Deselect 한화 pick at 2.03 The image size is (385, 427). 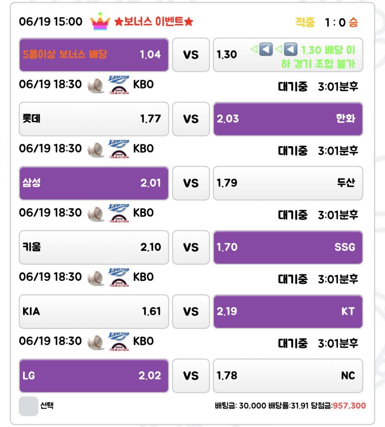[288, 119]
